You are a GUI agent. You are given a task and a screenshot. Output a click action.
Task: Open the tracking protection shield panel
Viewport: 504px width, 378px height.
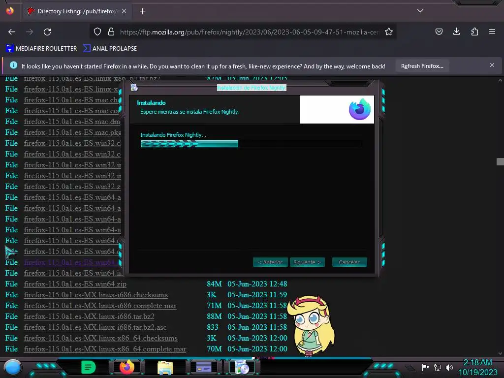click(97, 31)
